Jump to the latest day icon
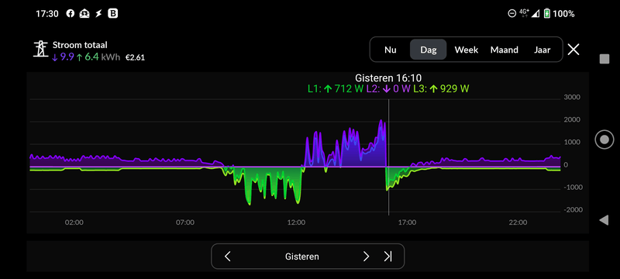 pyautogui.click(x=387, y=257)
